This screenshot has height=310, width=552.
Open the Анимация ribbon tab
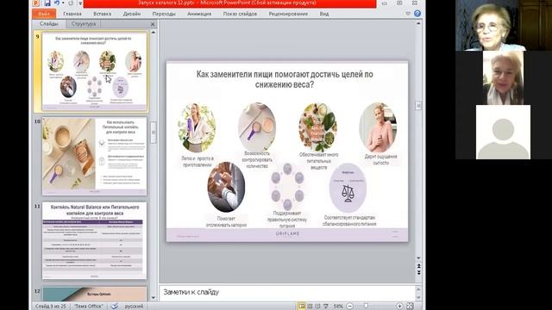[x=199, y=14]
